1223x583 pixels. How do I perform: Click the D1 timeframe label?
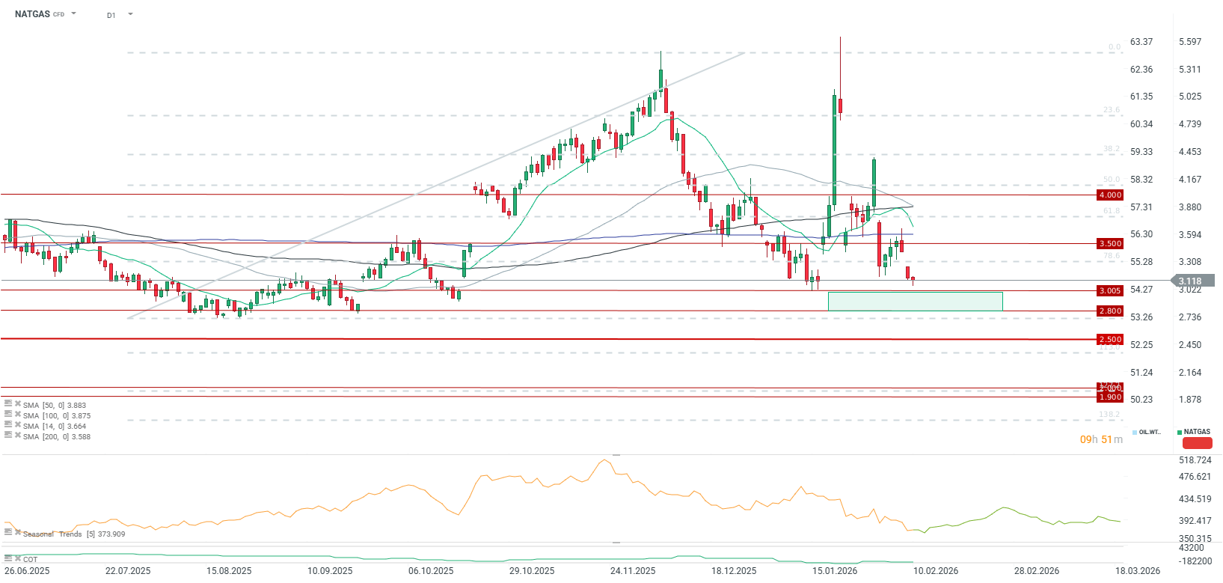[x=111, y=15]
